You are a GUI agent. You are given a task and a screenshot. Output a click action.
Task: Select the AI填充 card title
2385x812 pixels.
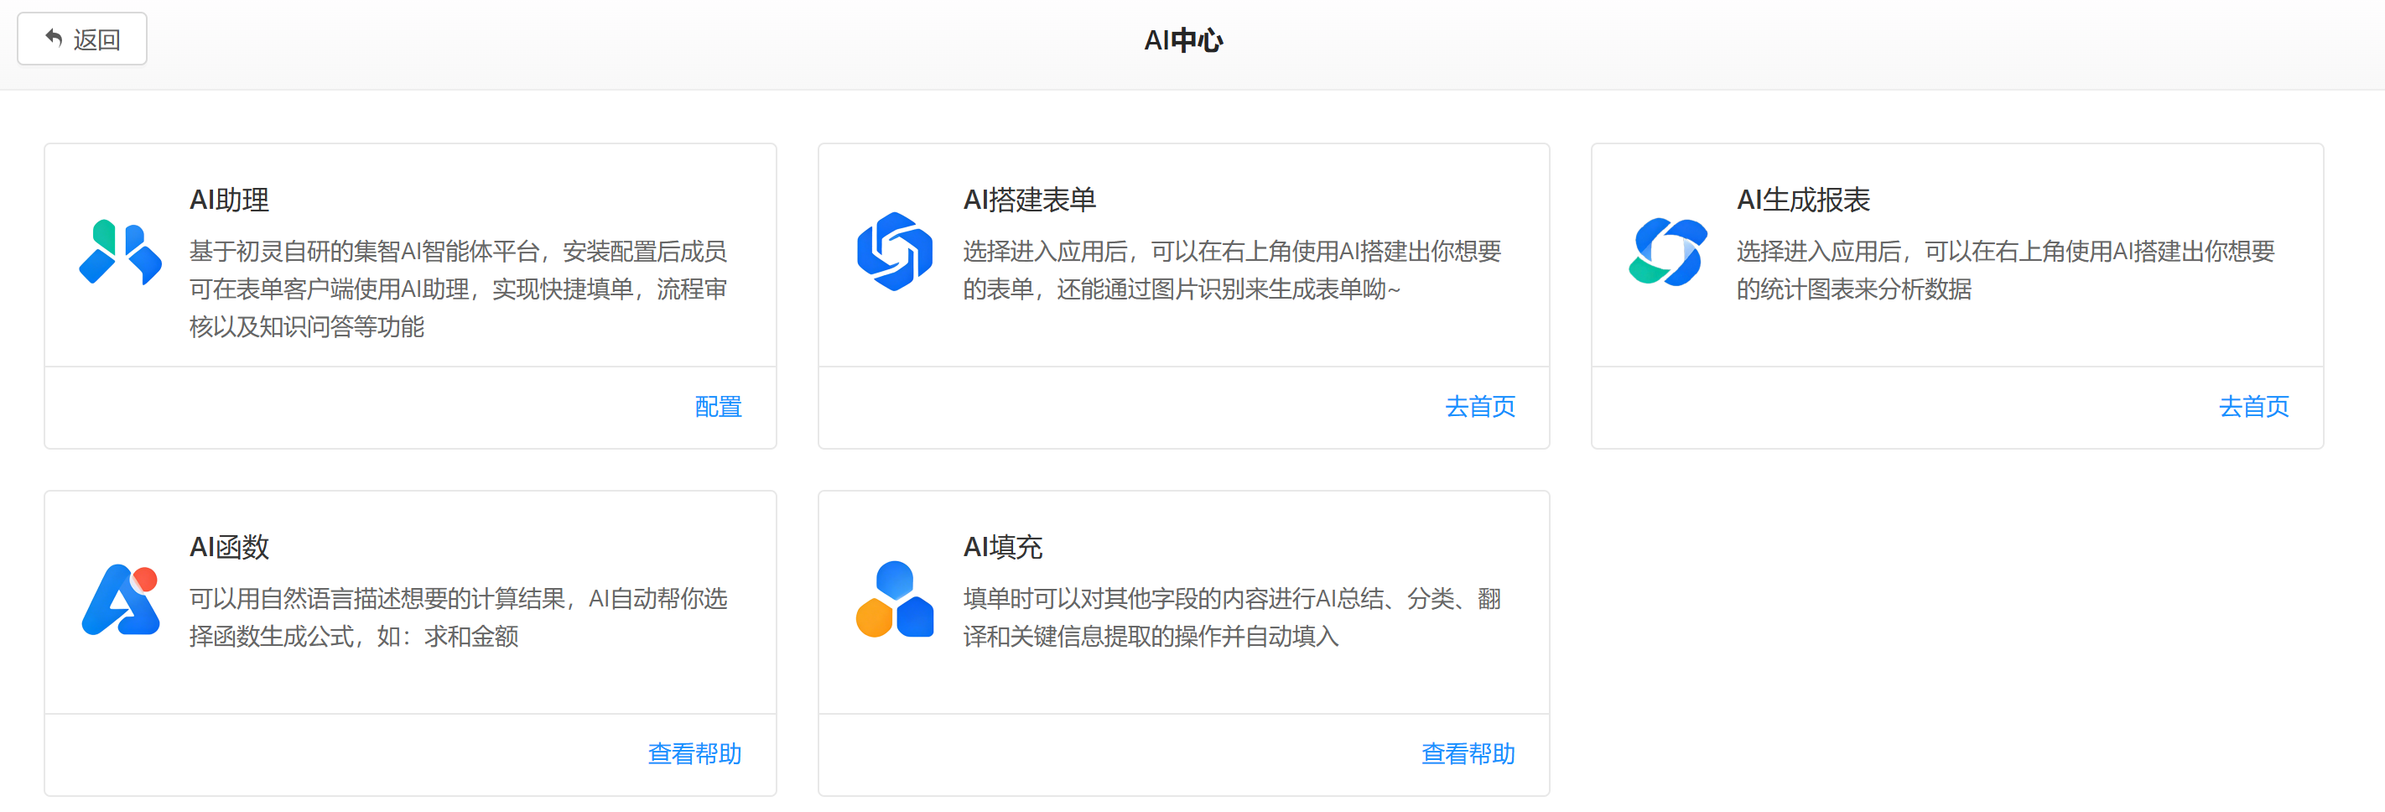pos(1003,547)
